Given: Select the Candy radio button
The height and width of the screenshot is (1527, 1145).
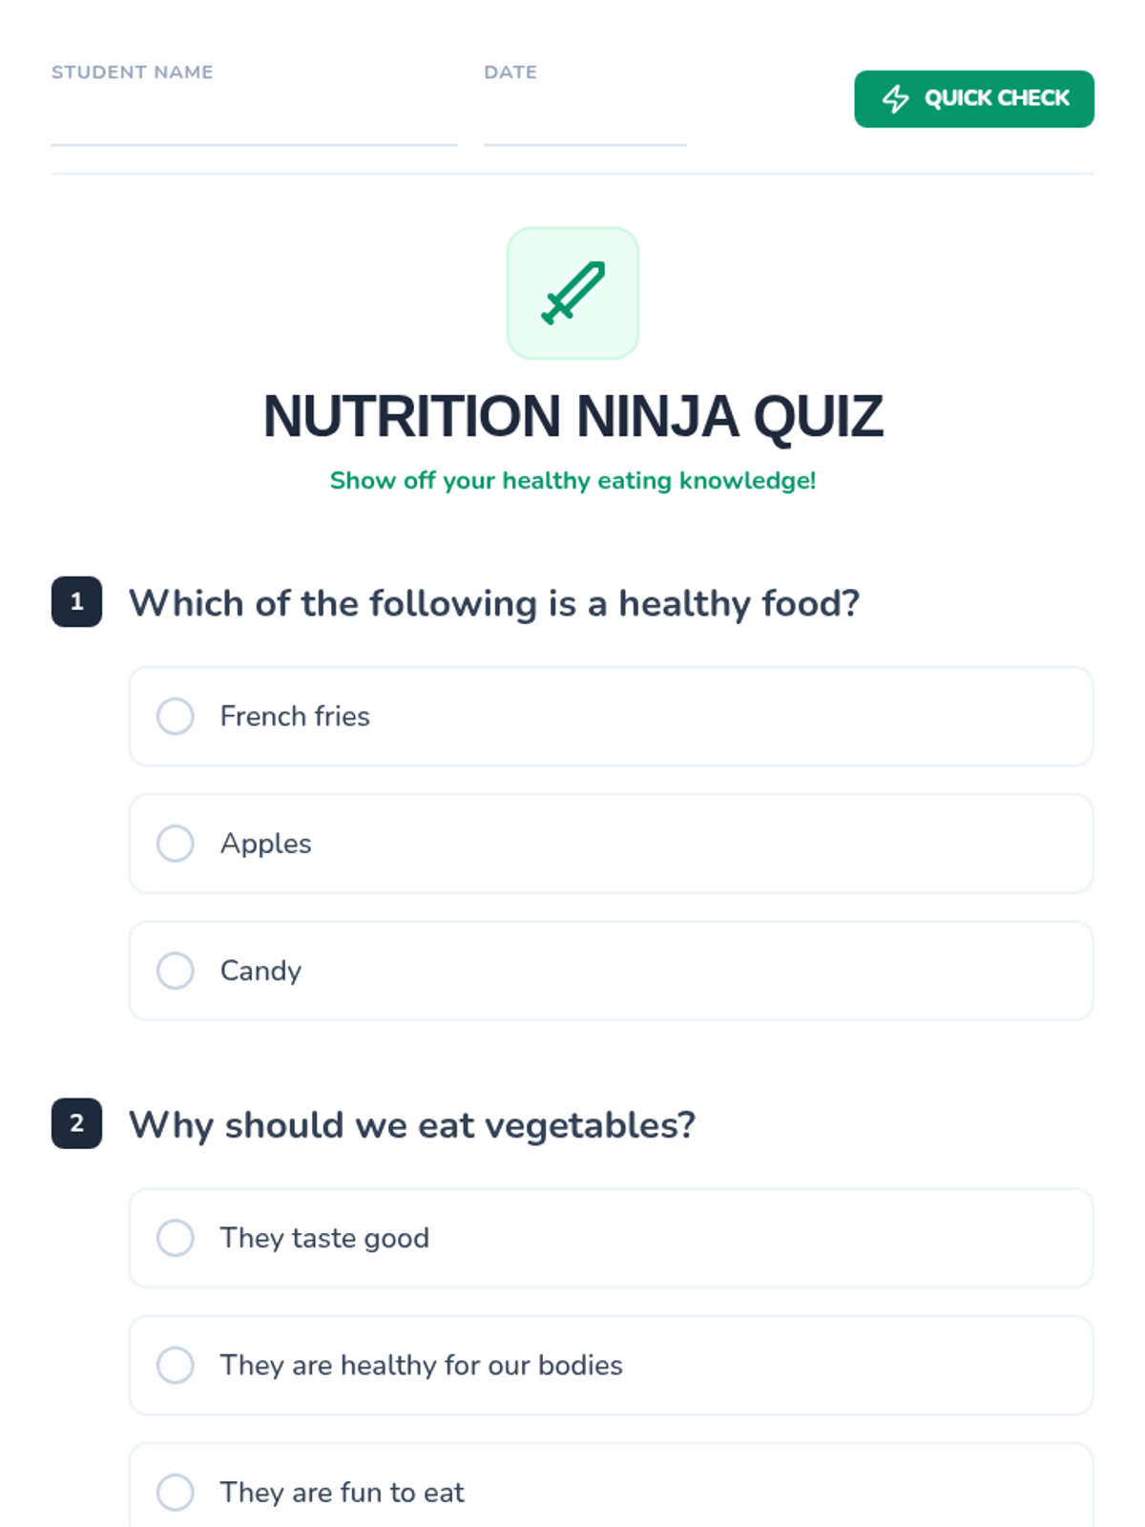Looking at the screenshot, I should click(x=176, y=971).
